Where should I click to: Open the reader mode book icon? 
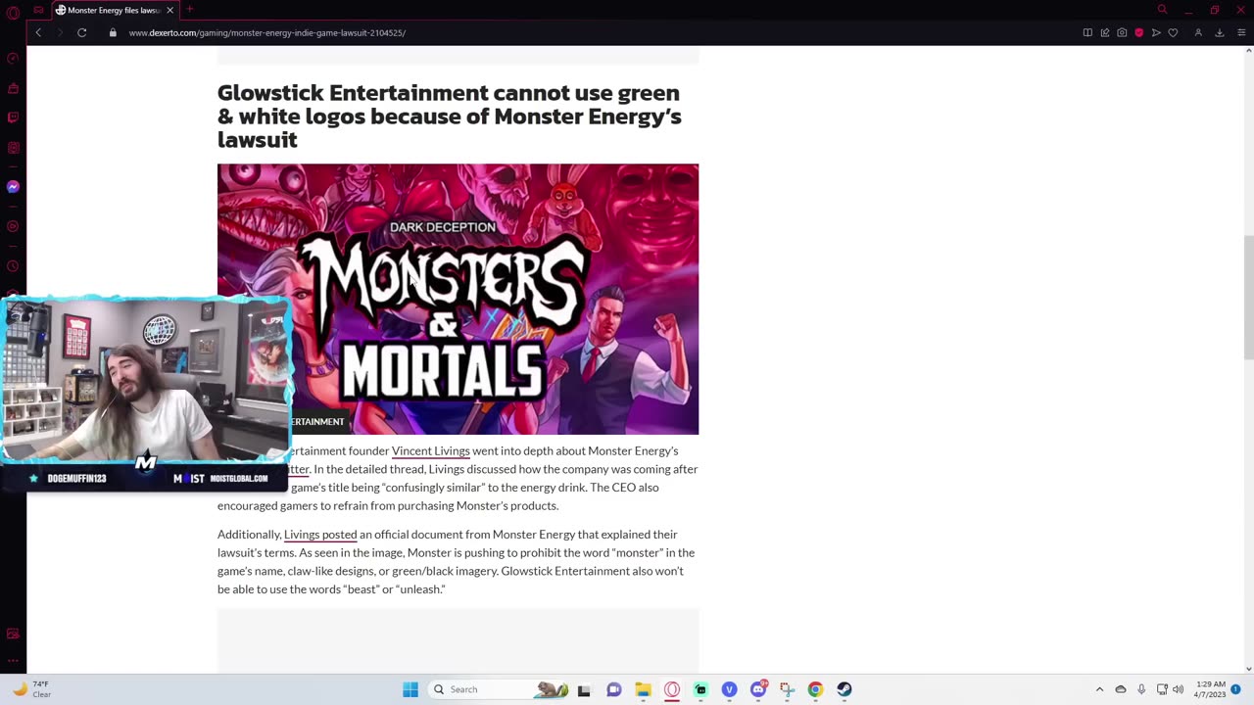[x=1087, y=32]
